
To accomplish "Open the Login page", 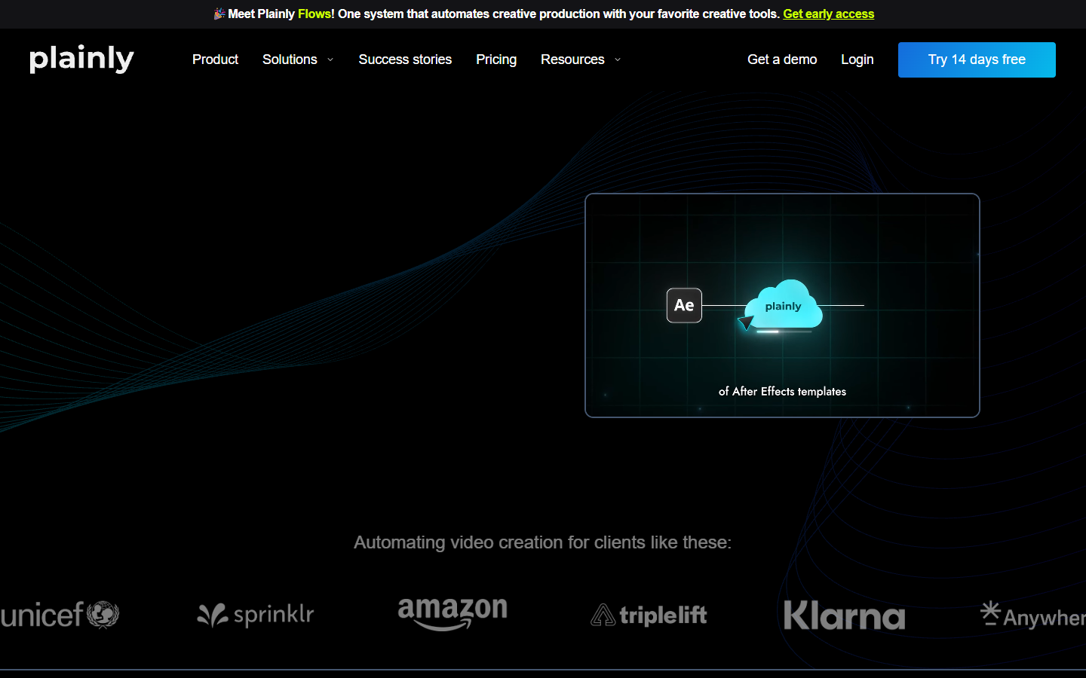I will (x=857, y=60).
